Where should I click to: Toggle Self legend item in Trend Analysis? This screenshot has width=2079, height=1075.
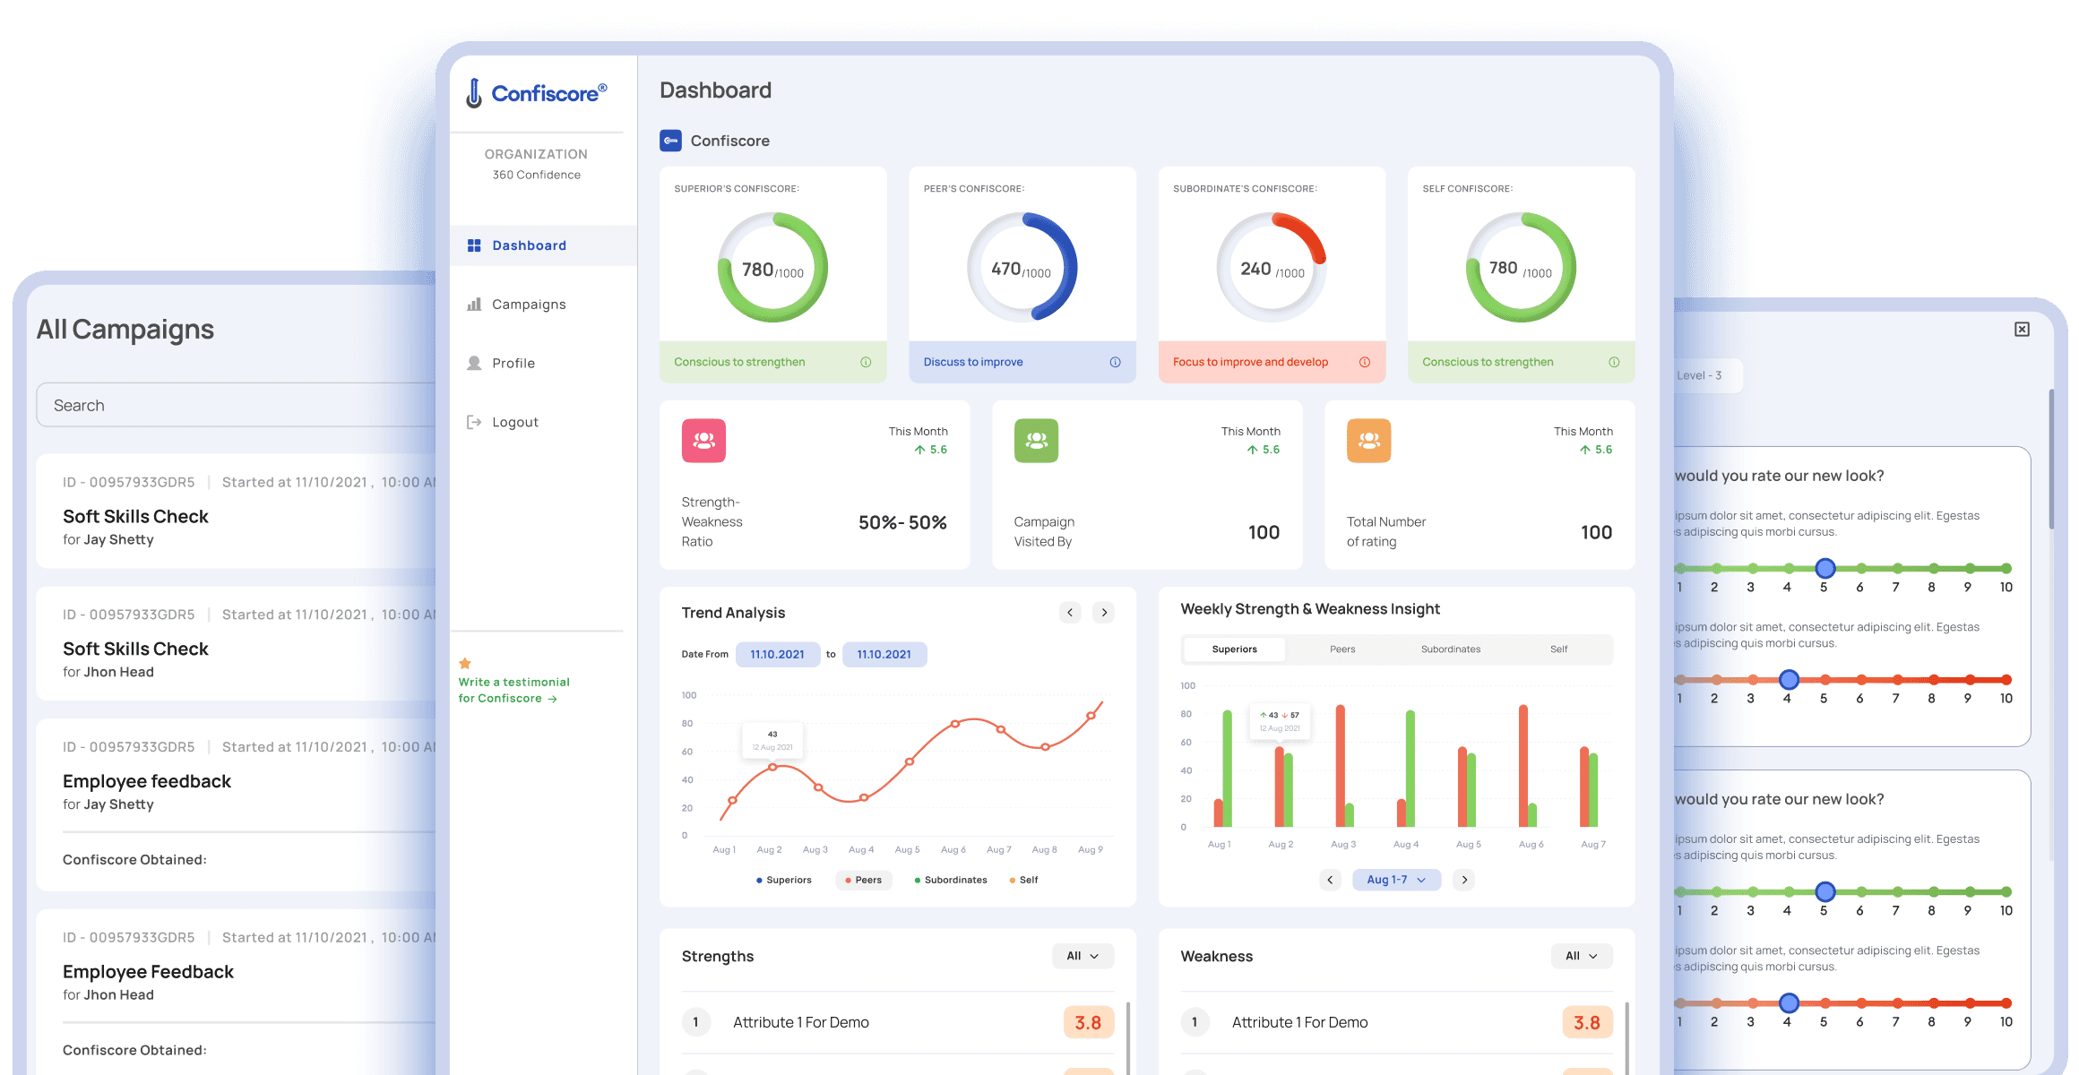tap(1023, 880)
